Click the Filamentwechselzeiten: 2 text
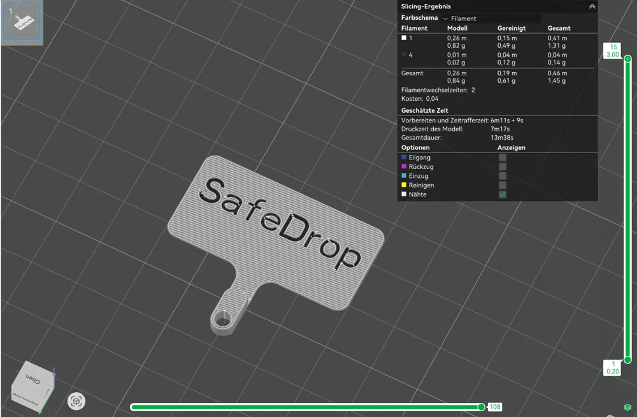This screenshot has height=417, width=637. coord(438,90)
